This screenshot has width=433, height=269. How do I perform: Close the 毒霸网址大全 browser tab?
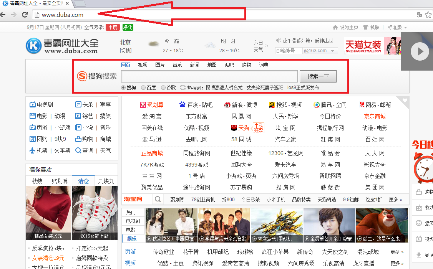(x=67, y=3)
